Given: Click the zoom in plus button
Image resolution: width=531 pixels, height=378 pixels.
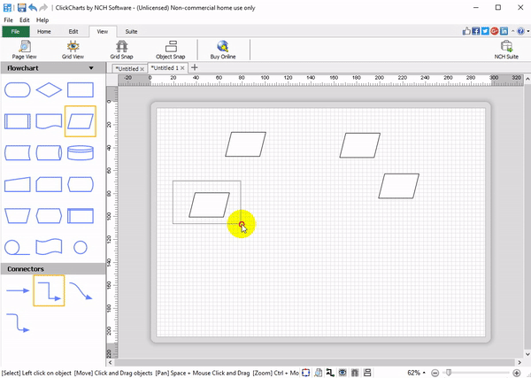Looking at the screenshot, I should [x=517, y=373].
